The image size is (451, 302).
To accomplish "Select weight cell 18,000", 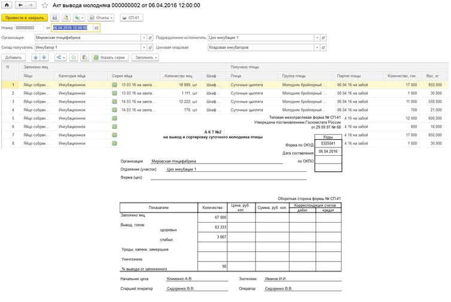I will tap(435, 127).
